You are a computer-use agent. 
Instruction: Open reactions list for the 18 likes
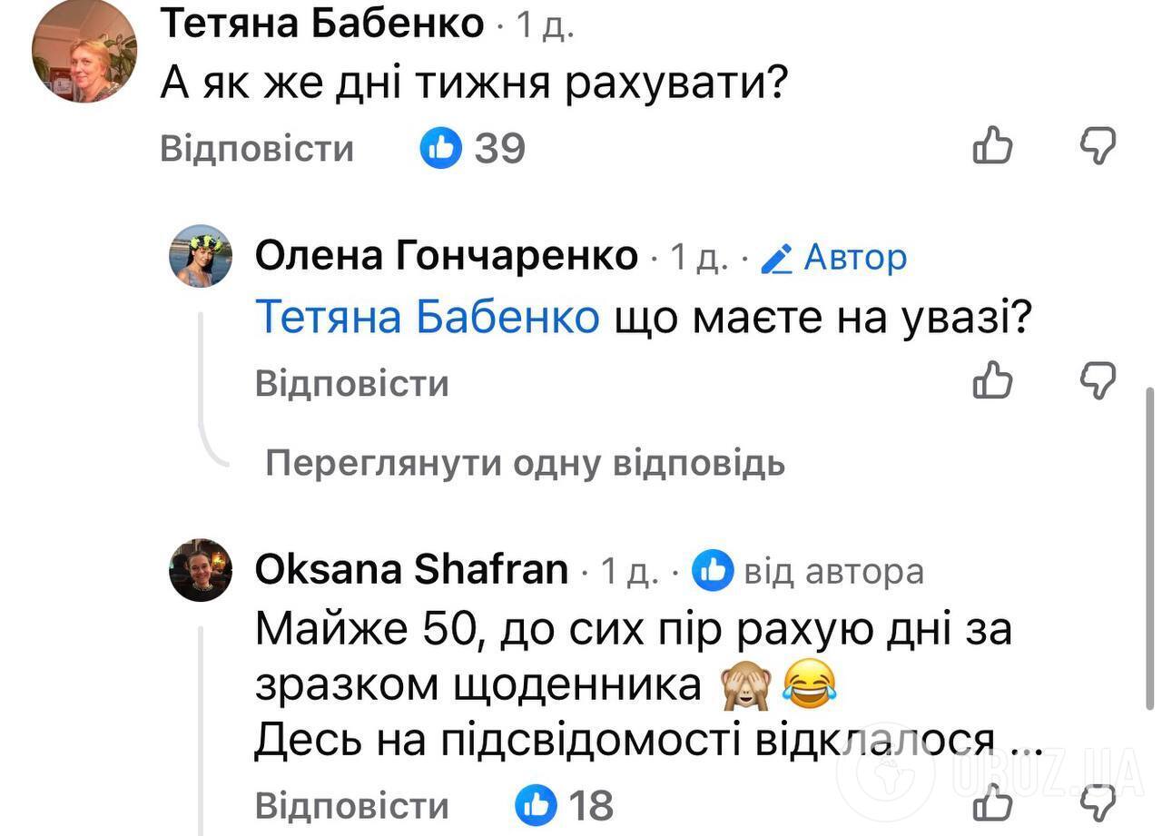(591, 804)
